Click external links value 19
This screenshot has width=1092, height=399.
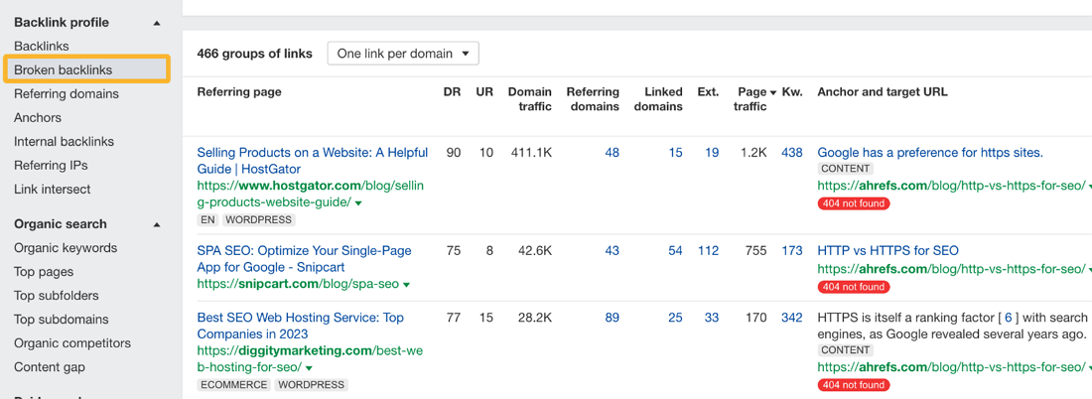[x=712, y=153]
